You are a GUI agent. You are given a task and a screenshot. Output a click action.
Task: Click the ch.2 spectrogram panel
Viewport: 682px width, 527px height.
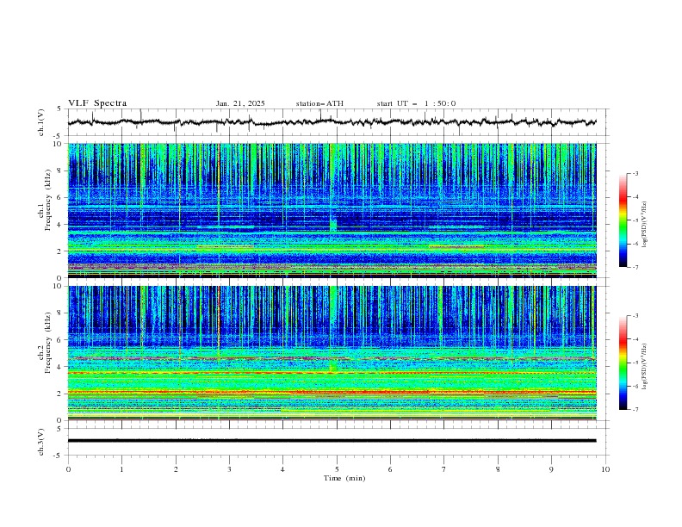(332, 353)
